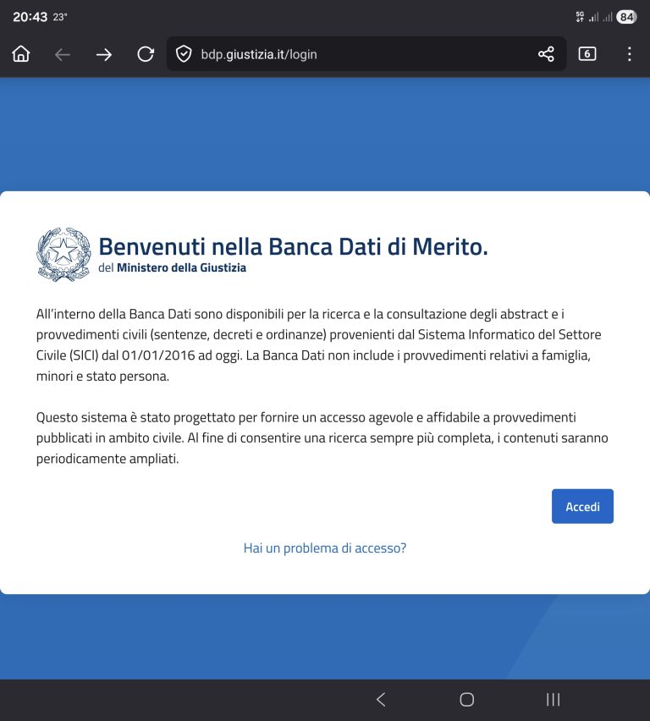
Task: Open the 'Hai un problema di accesso?' link
Action: point(325,548)
